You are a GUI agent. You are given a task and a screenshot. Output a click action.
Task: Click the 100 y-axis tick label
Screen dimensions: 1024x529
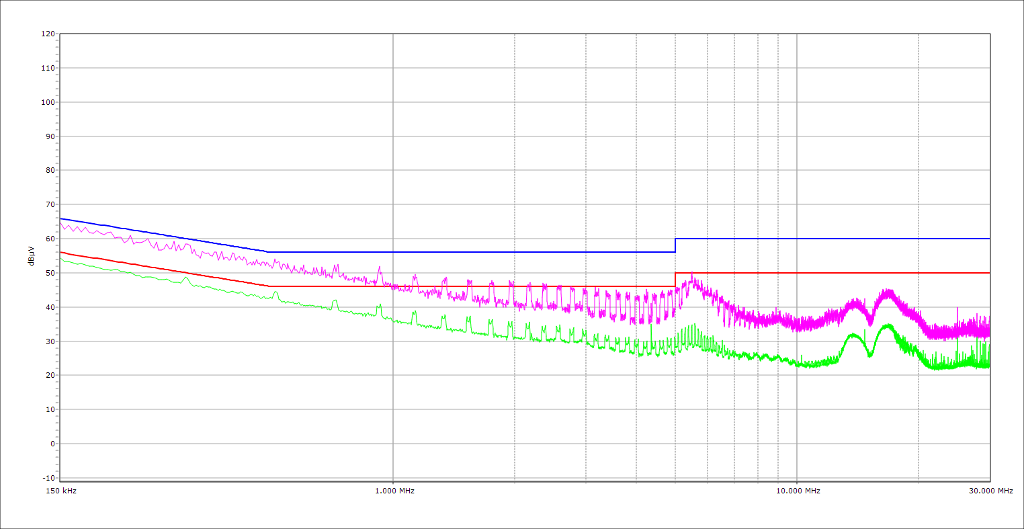[47, 102]
